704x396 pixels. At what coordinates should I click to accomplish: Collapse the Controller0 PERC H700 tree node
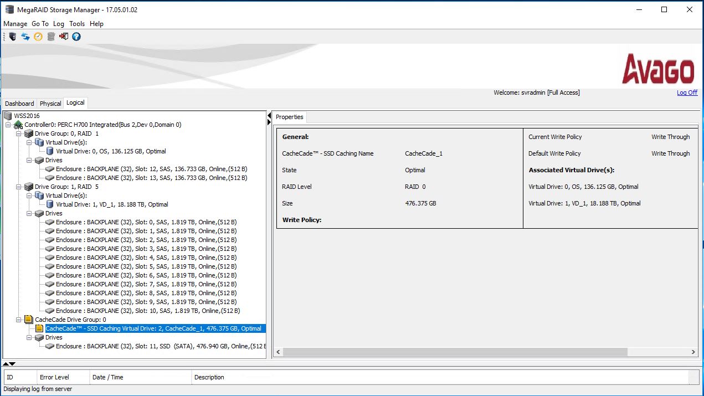(8, 125)
